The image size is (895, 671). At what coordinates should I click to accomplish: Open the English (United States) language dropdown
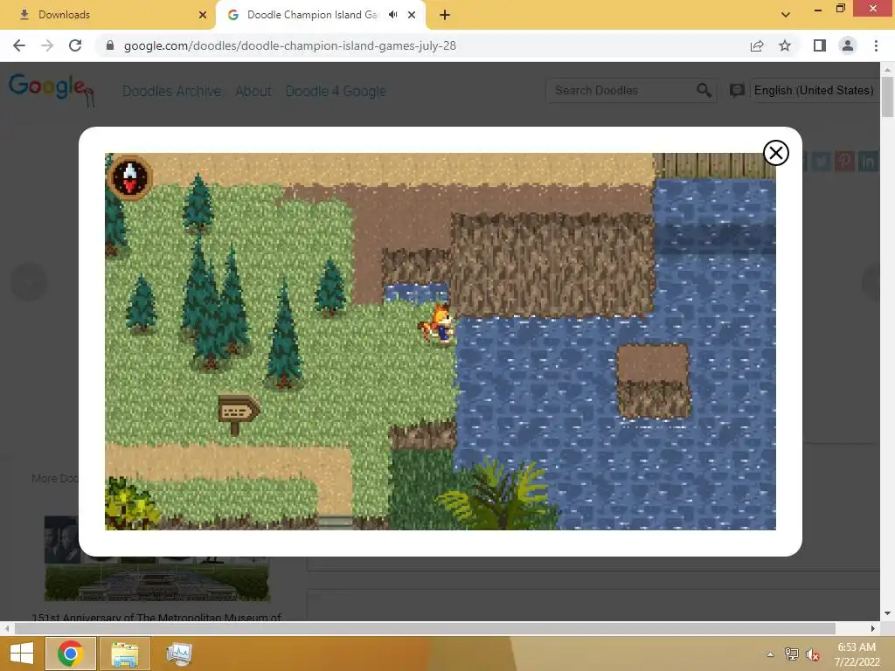(x=814, y=90)
